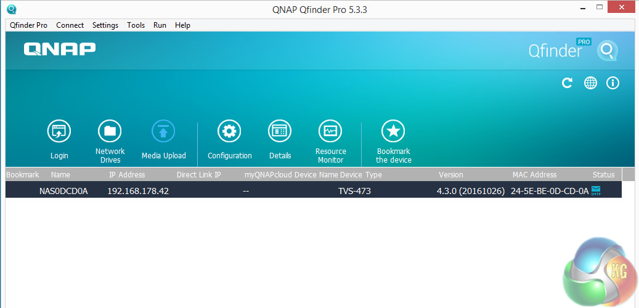The image size is (639, 308).
Task: Select the Media Upload icon
Action: [163, 131]
